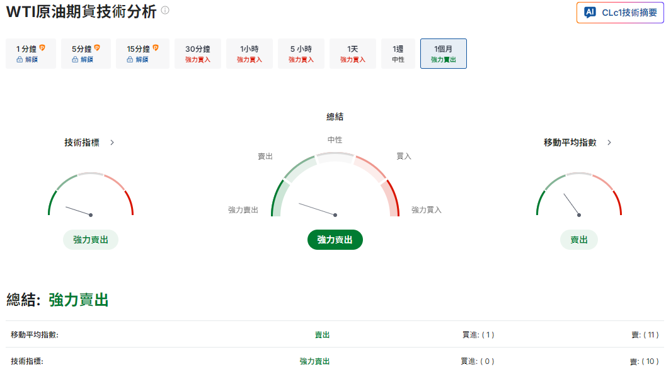
Task: Click the P pro badge next to 15分鐘
Action: [x=156, y=47]
